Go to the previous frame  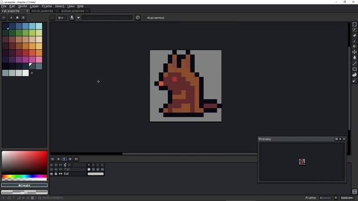58,159
